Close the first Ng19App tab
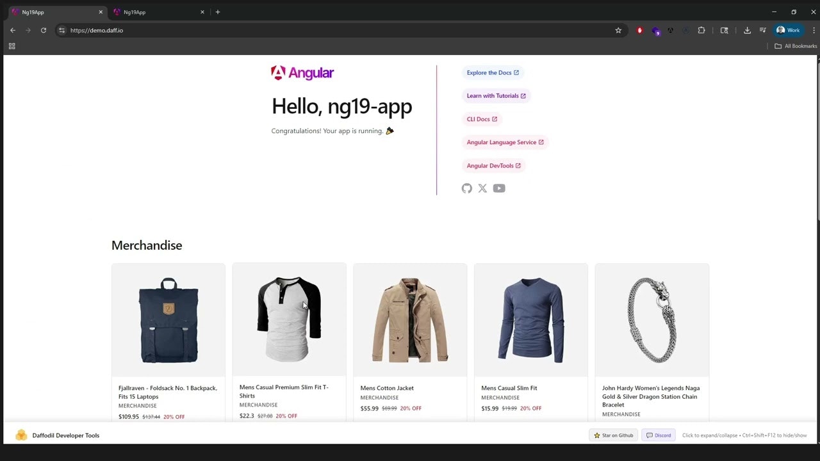820x461 pixels. coord(101,12)
